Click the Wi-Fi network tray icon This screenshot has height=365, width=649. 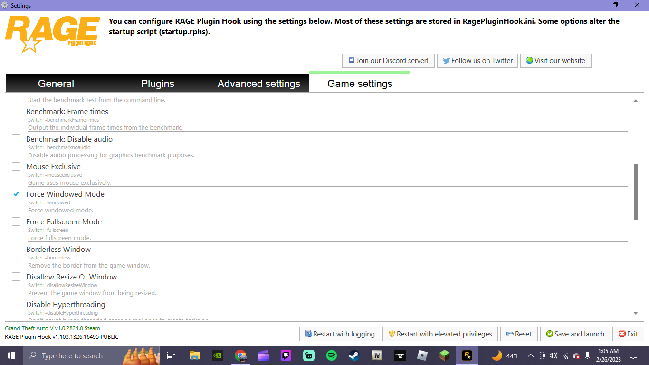coord(565,356)
